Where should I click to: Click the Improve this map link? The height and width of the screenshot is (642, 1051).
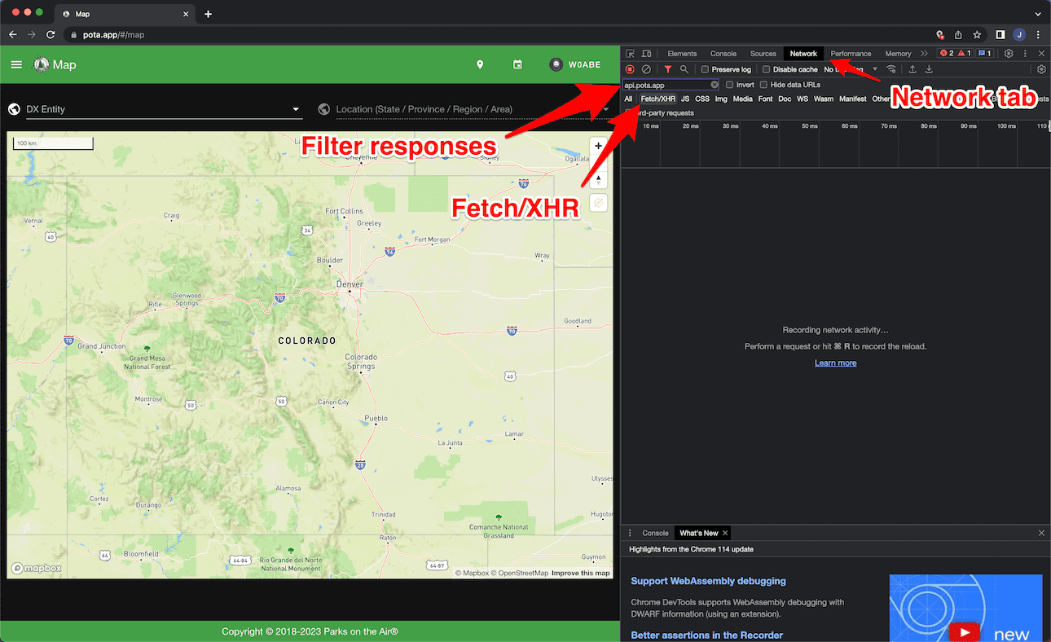click(580, 573)
